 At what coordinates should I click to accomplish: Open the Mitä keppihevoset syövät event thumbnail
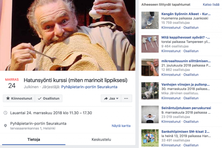click(x=150, y=44)
